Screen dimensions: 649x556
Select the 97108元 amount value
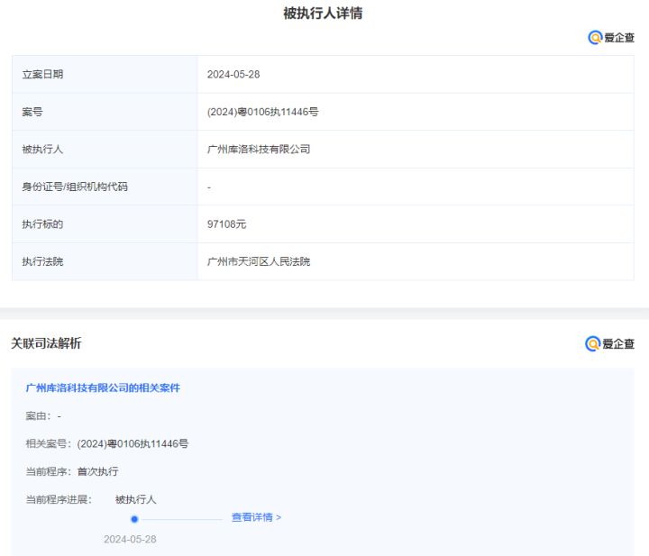[x=226, y=224]
